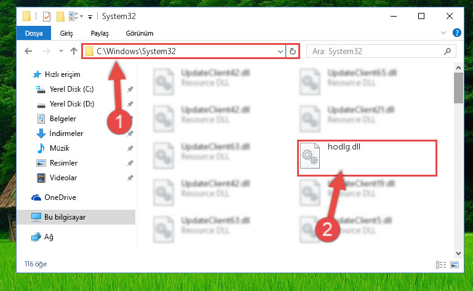Screen dimensions: 473x291
Task: Open the Dosya menu tab
Action: 34,33
